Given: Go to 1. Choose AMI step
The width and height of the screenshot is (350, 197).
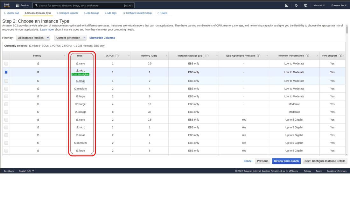Looking at the screenshot, I should click(11, 13).
